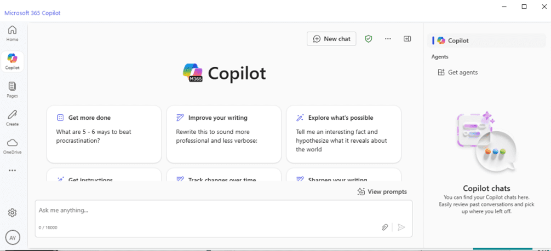Open the AY account profile menu

(13, 237)
